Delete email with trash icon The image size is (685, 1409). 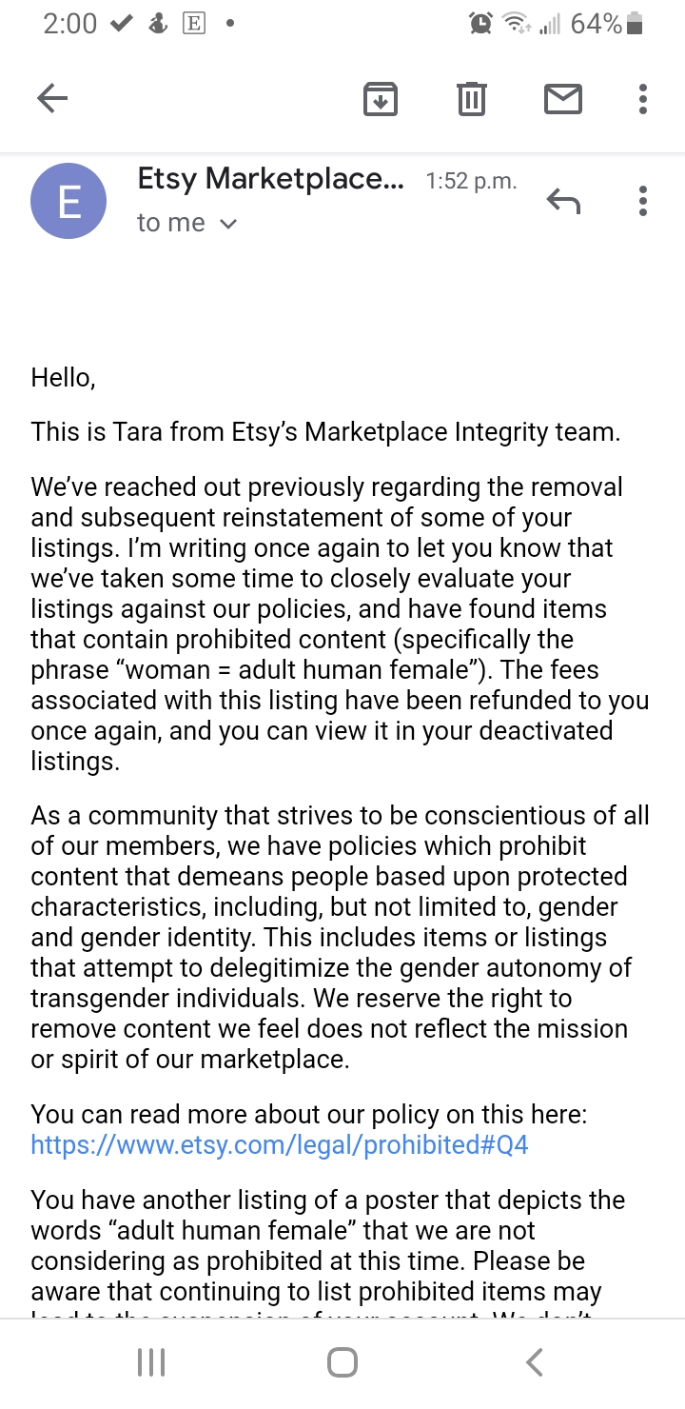pos(472,99)
